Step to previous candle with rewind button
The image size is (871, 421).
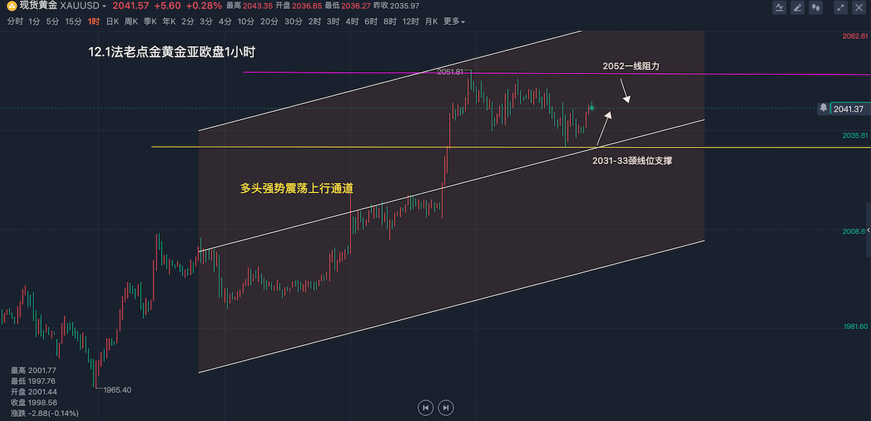click(x=425, y=407)
